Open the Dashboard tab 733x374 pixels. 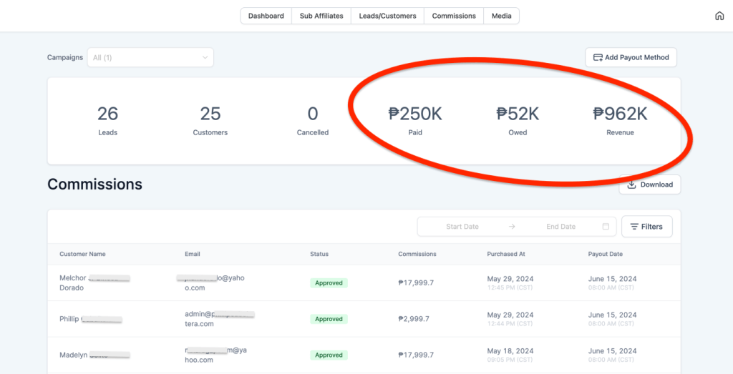click(x=266, y=16)
